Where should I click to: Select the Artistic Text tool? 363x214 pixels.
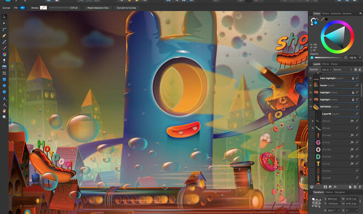point(4,105)
